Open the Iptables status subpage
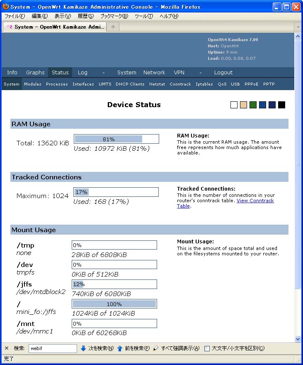 pos(204,84)
